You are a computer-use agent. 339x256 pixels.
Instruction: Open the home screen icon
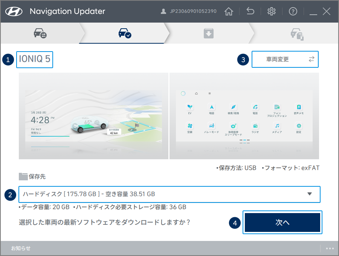coord(229,11)
